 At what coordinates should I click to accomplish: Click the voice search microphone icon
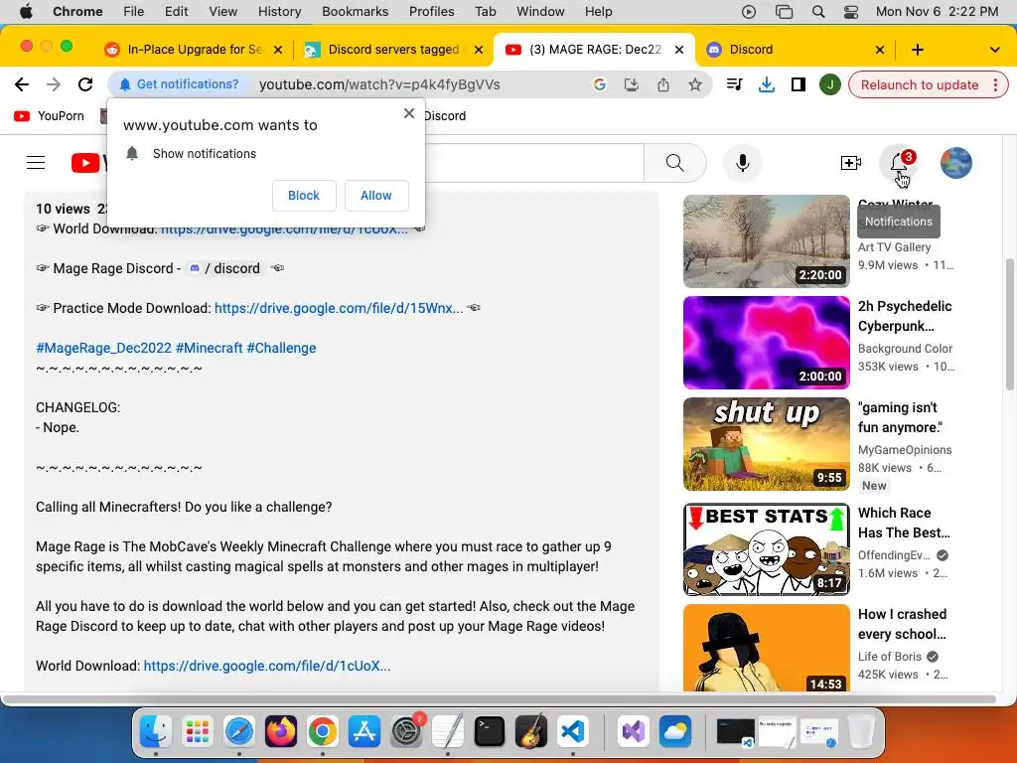(743, 163)
